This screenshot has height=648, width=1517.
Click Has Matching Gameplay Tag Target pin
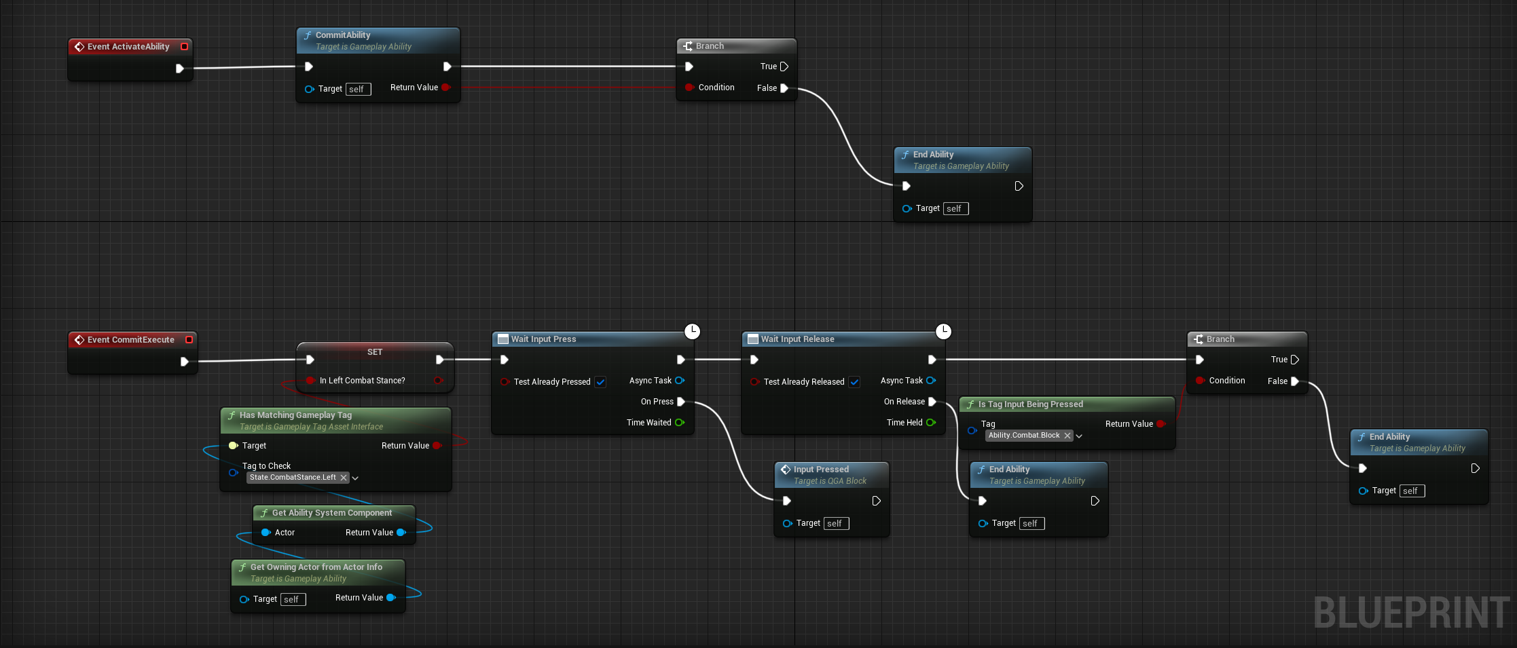(233, 446)
